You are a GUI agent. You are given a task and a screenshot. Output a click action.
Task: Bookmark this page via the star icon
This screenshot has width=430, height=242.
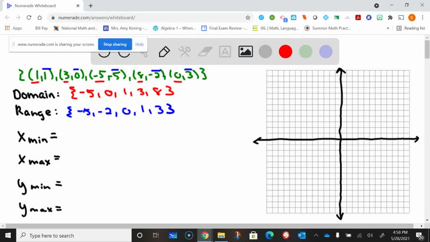[248, 18]
